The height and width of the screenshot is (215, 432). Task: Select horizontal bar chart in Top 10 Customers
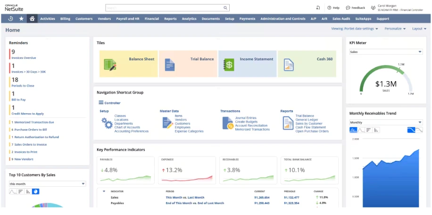point(20,191)
